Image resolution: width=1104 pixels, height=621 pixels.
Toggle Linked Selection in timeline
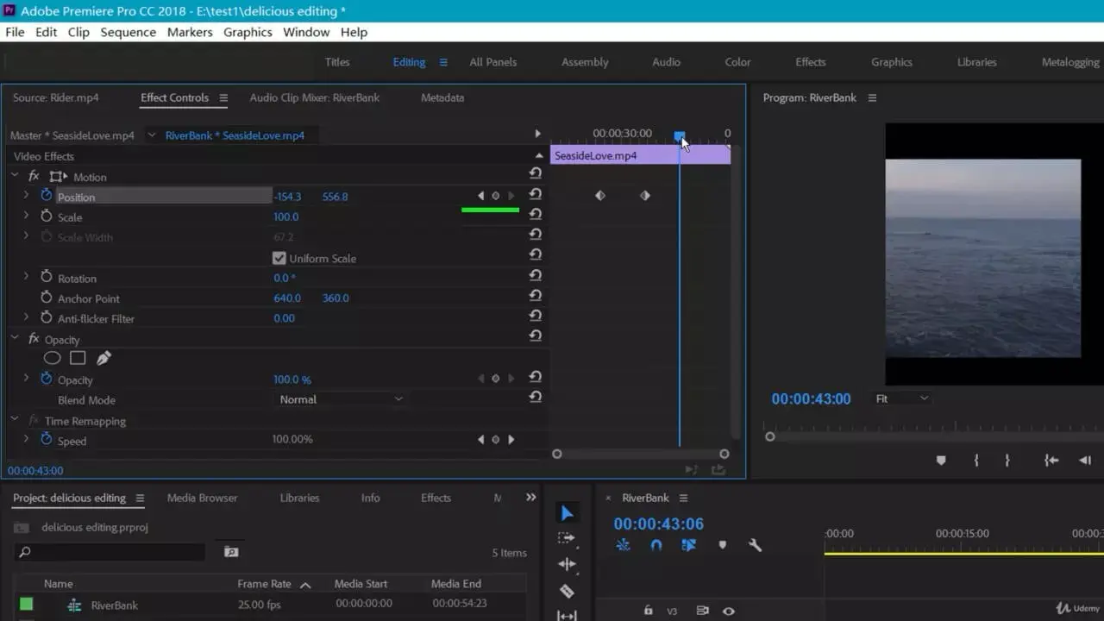click(688, 545)
